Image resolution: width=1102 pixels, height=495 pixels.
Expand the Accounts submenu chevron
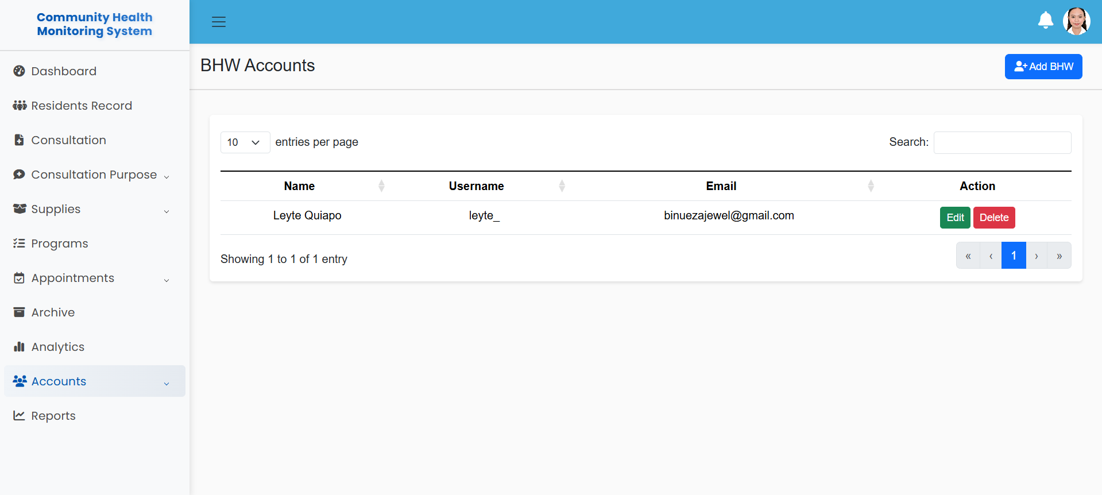point(167,384)
